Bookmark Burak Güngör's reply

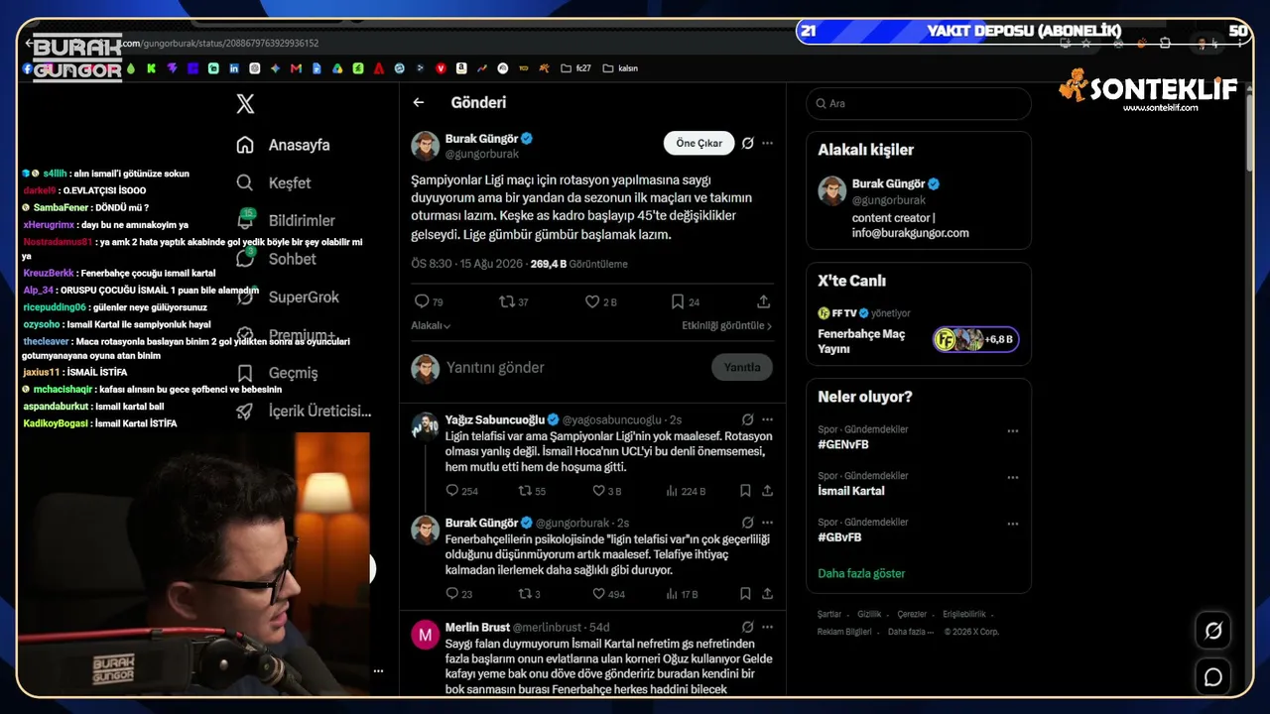(745, 594)
